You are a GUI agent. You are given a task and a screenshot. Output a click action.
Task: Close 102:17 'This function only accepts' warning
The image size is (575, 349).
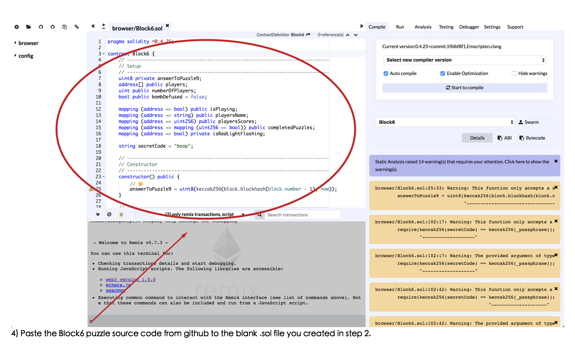click(556, 221)
